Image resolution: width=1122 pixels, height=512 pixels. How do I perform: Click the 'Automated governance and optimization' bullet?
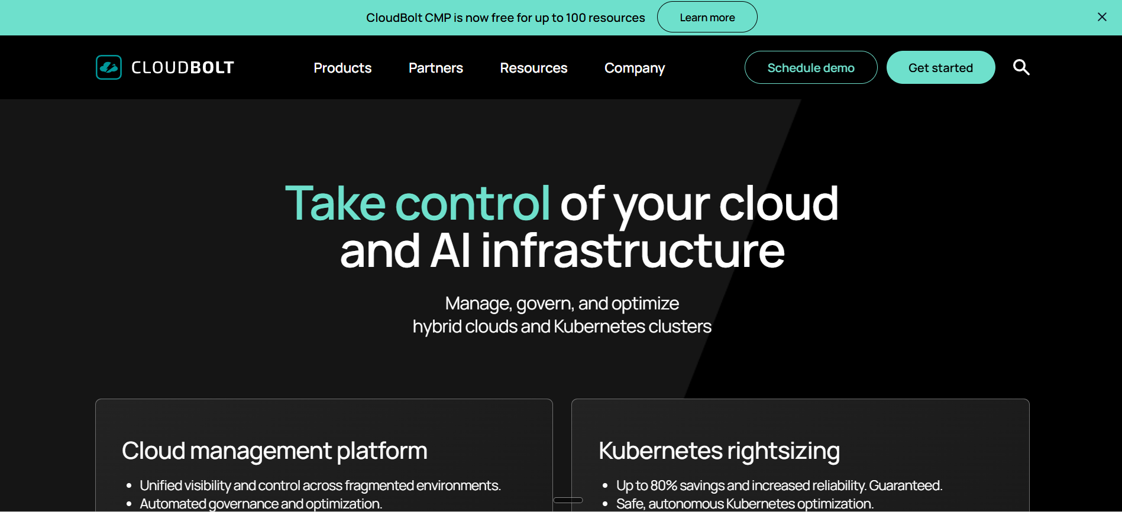point(261,504)
